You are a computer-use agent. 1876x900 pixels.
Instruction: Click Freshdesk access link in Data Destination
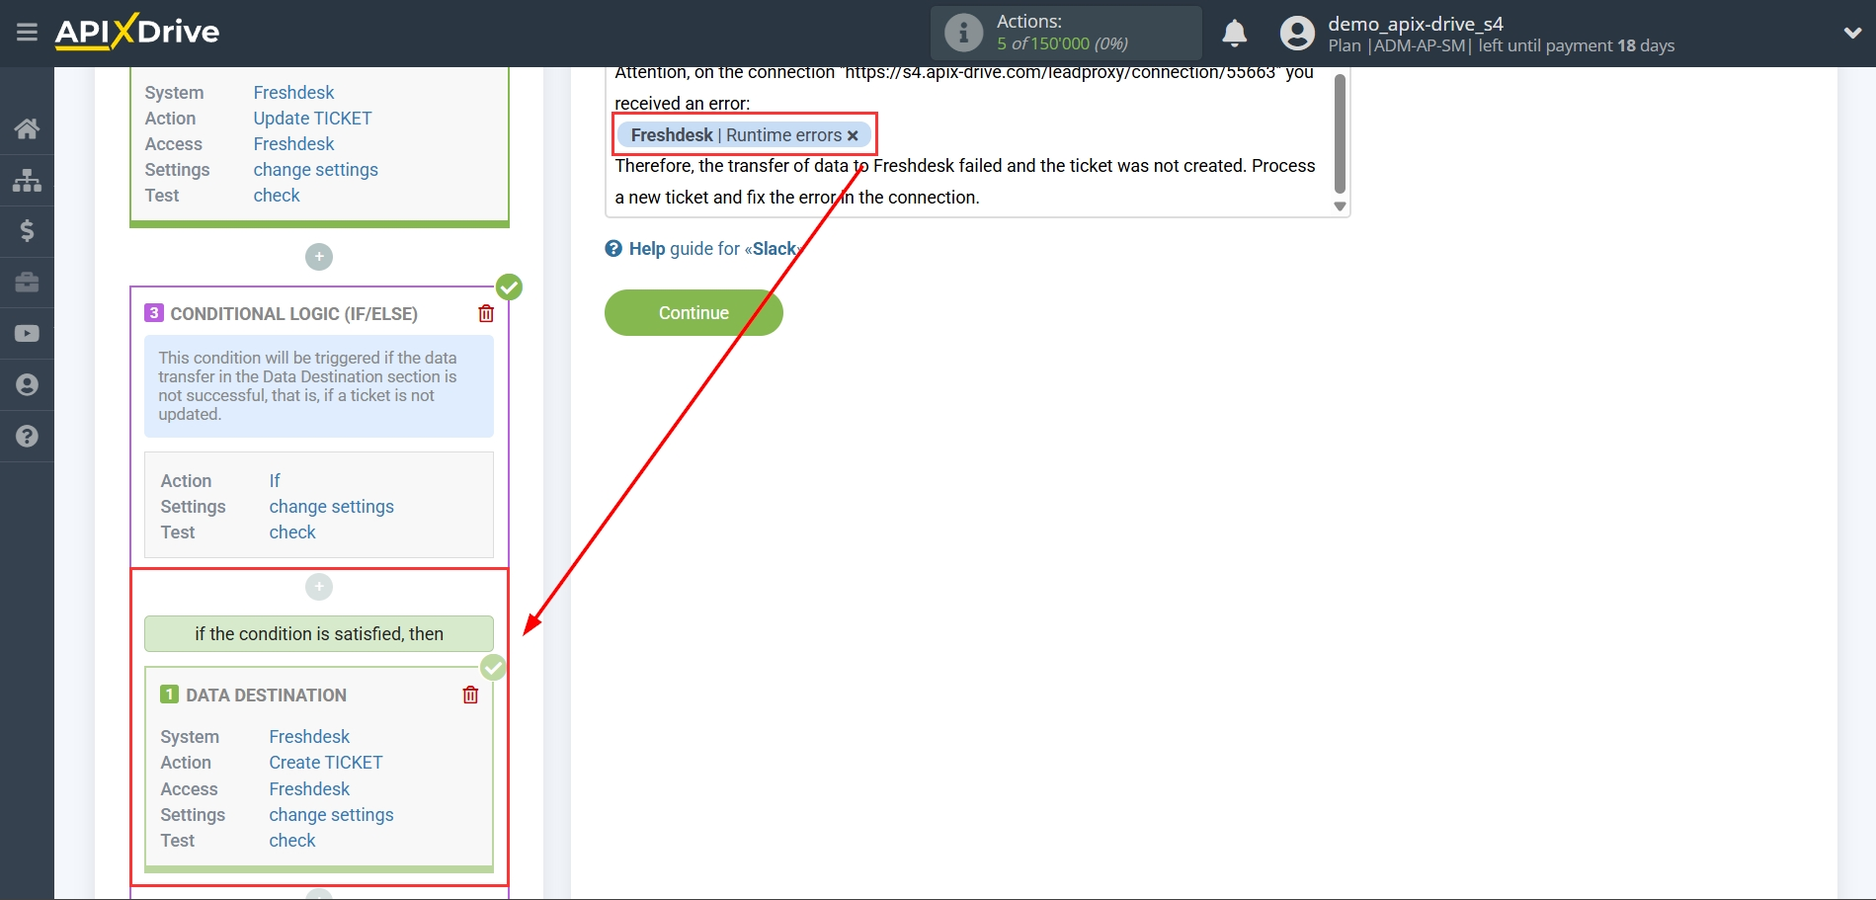pyautogui.click(x=309, y=788)
